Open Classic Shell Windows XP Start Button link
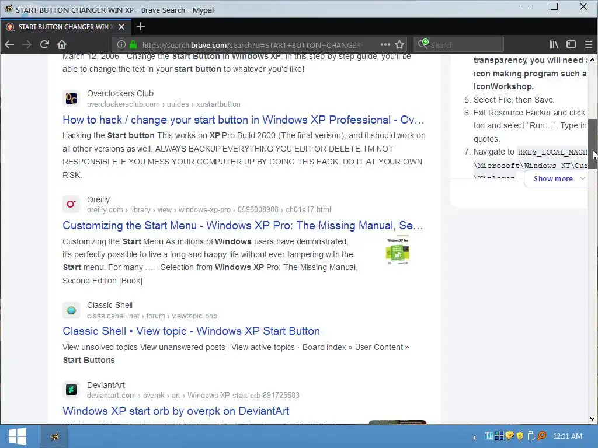Screen dimensions: 598x448 [x=191, y=331]
